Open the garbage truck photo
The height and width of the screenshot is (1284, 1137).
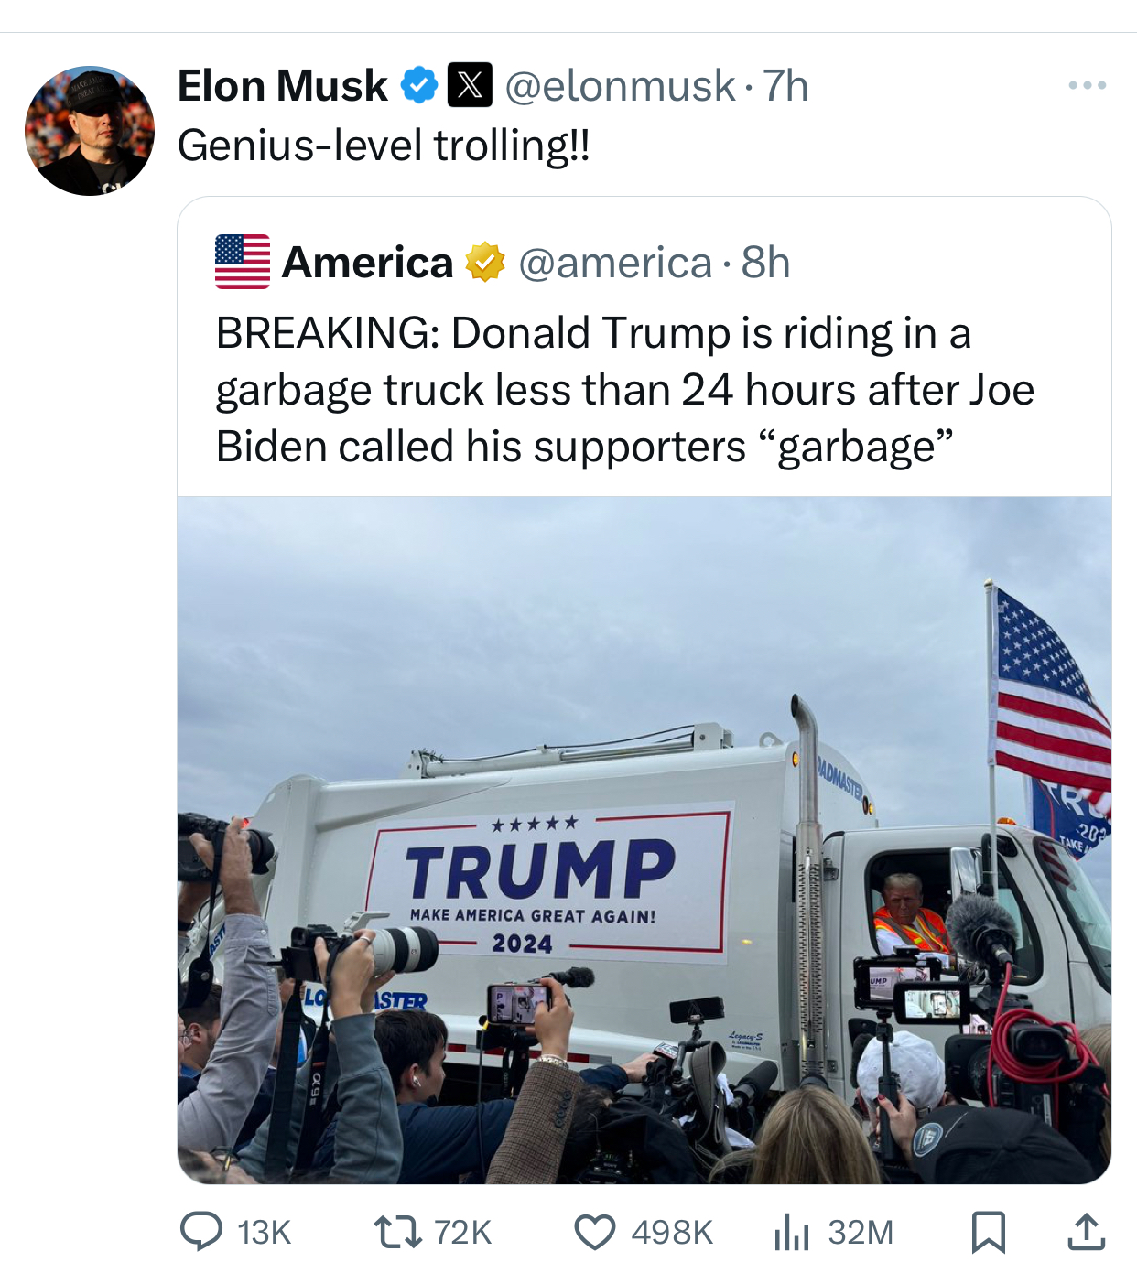(644, 839)
